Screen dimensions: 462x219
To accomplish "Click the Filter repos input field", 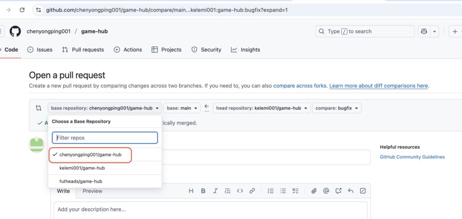I will tap(105, 138).
